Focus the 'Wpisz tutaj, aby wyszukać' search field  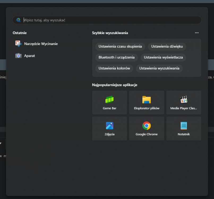pos(106,20)
